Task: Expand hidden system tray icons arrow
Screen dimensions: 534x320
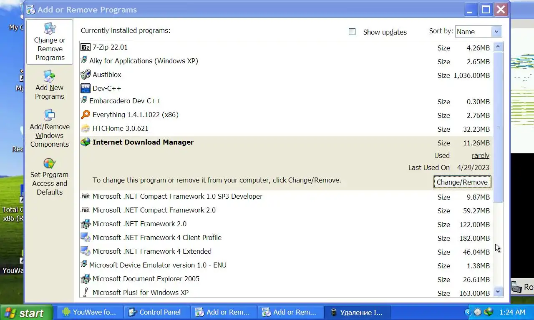Action: coord(468,312)
